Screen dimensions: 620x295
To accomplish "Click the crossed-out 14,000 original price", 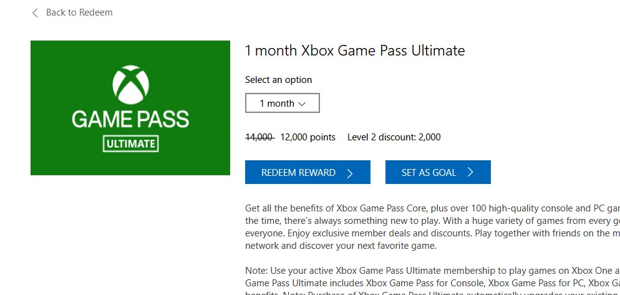I will click(x=259, y=137).
